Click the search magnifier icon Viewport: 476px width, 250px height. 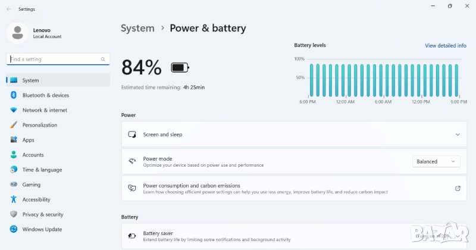pos(104,60)
